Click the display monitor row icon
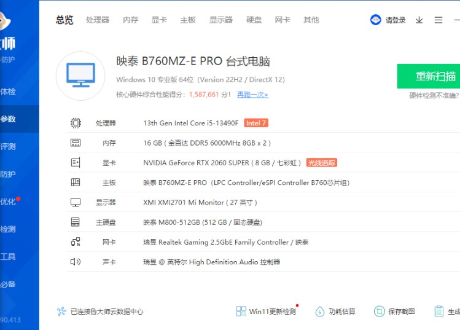Image resolution: width=460 pixels, height=330 pixels. (x=76, y=202)
